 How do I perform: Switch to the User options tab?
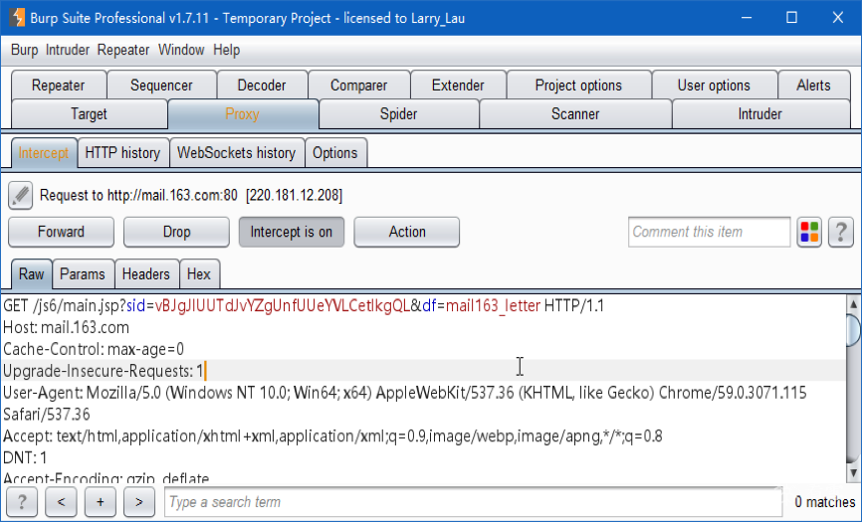[x=714, y=86]
